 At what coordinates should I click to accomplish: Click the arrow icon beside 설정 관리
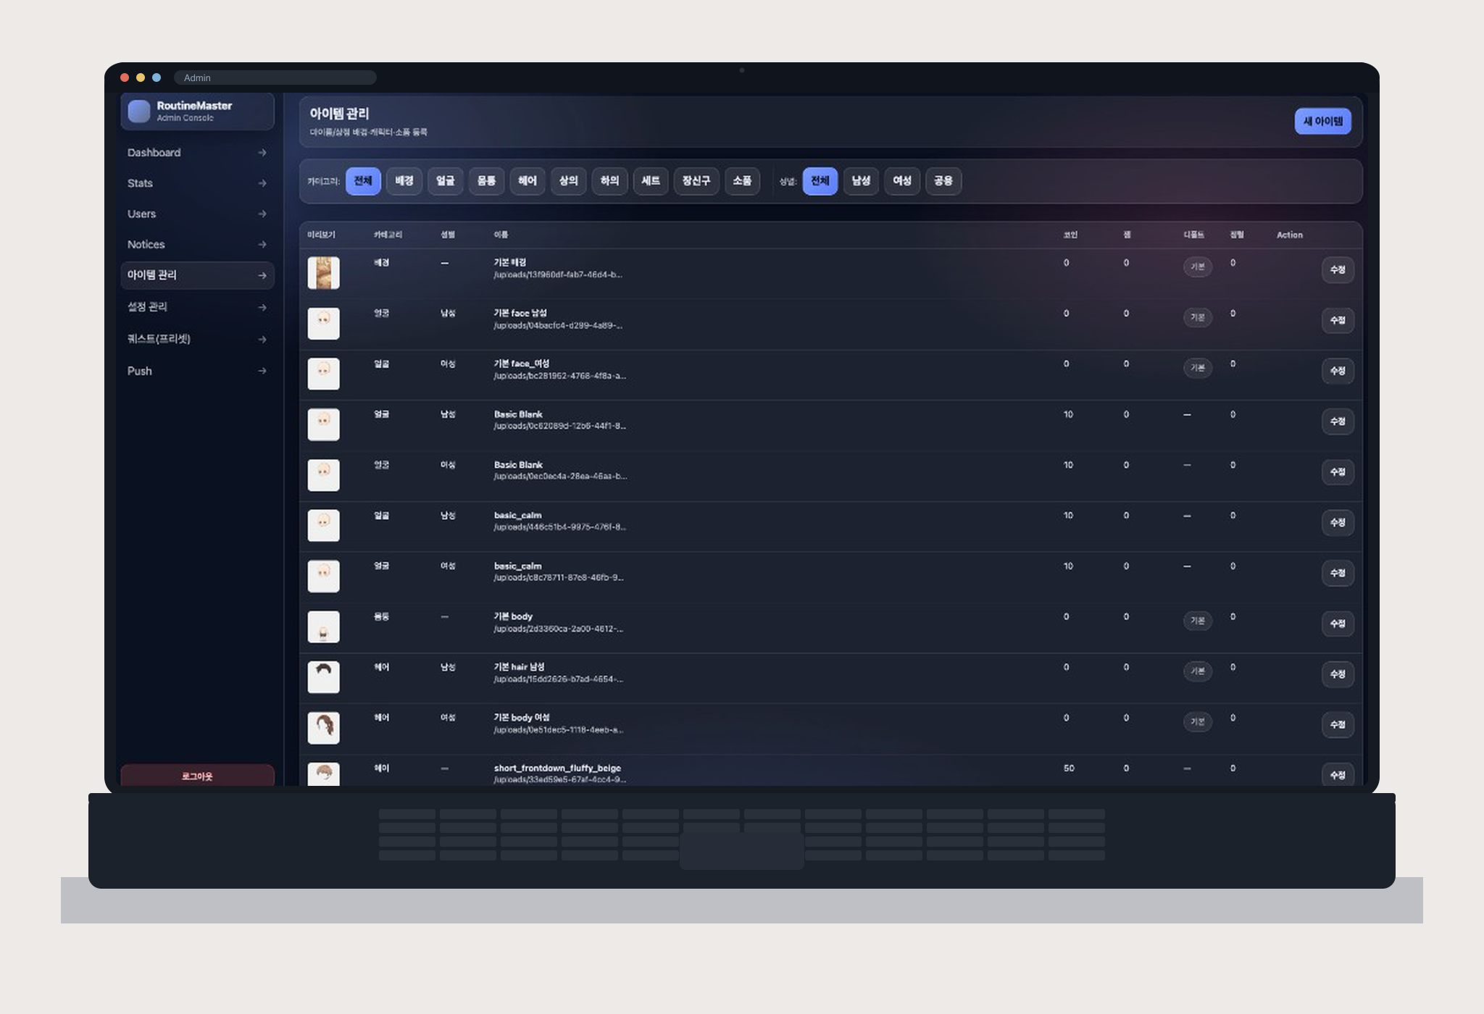point(262,307)
